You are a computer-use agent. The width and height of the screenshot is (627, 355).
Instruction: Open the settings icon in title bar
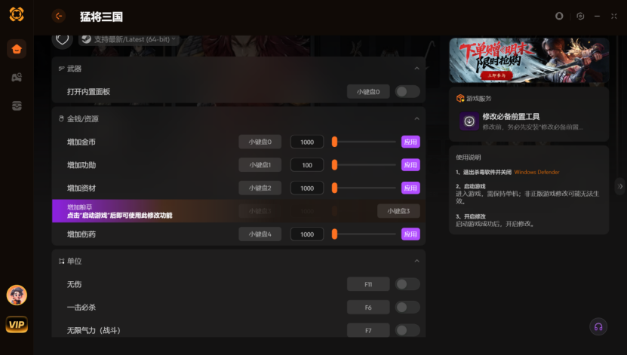click(x=580, y=16)
